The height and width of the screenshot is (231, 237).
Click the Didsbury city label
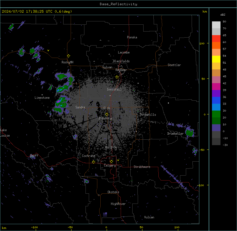(x=105, y=118)
